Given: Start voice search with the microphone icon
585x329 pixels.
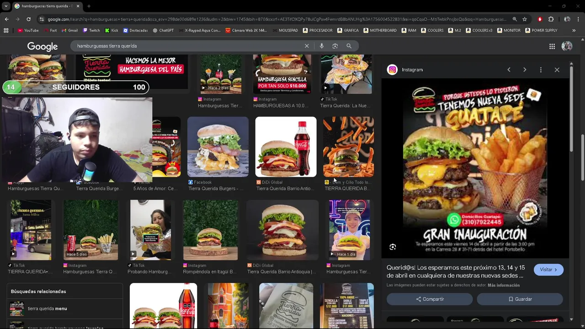Looking at the screenshot, I should pos(322,46).
